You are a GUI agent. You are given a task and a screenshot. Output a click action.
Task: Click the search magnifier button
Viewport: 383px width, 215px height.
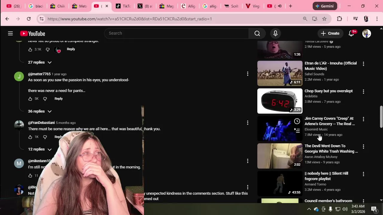coord(257,33)
